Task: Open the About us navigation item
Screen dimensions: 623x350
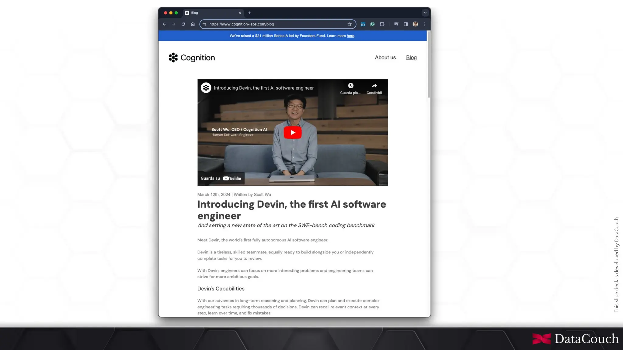Action: (385, 58)
